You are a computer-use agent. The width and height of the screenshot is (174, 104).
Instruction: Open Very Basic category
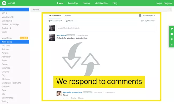(7, 38)
